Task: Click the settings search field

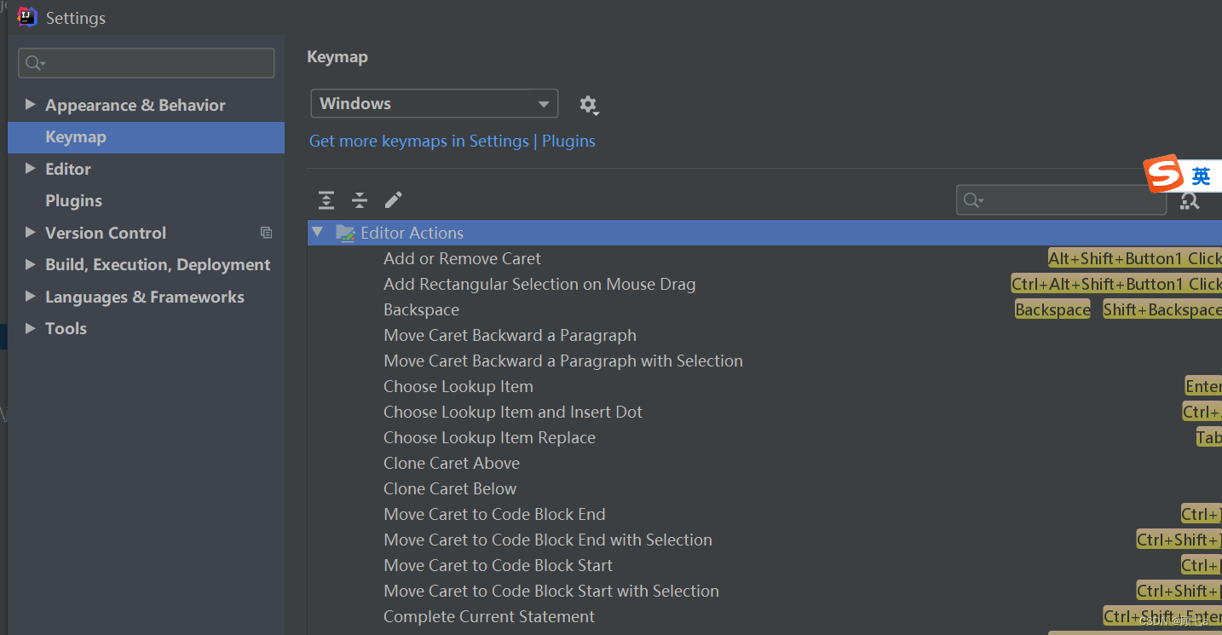Action: [147, 63]
